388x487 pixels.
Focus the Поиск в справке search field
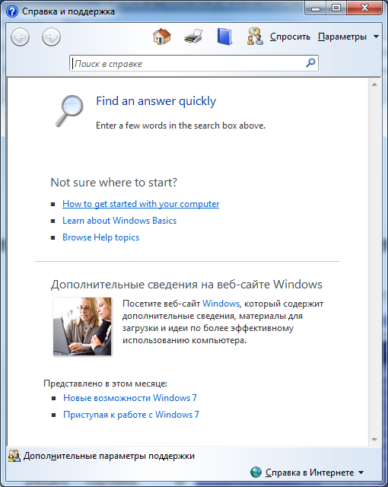coord(194,63)
